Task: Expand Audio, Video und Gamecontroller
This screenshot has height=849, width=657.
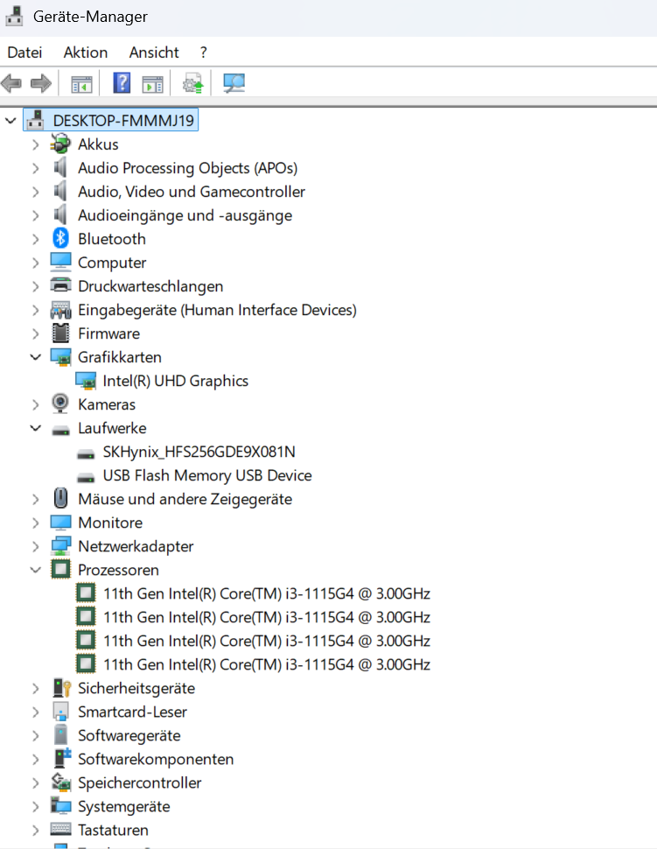Action: [36, 192]
